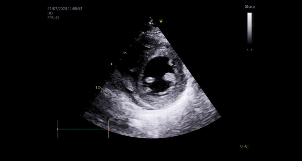302x161 pixels.
Task: Click the grayscale gradient bar under Sharp
Action: tap(250, 29)
